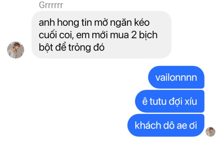This screenshot has height=141, width=218.
Task: Tap the small seen-receipt avatar at bottom right
Action: 210,132
